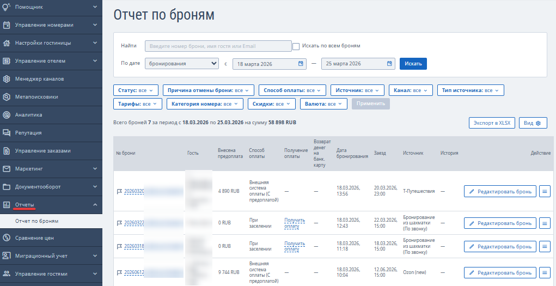556x286 pixels.
Task: Click the Channel Manager sidebar icon
Action: pyautogui.click(x=7, y=78)
